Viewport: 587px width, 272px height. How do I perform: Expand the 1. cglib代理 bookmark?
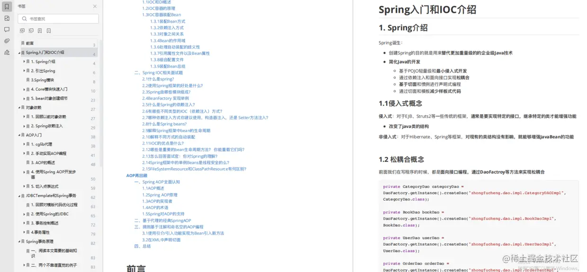point(25,144)
